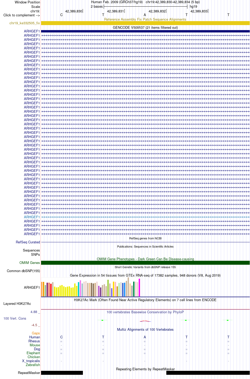Click the "Scale" track label
Screen dimensions: 250x379
point(36,7)
